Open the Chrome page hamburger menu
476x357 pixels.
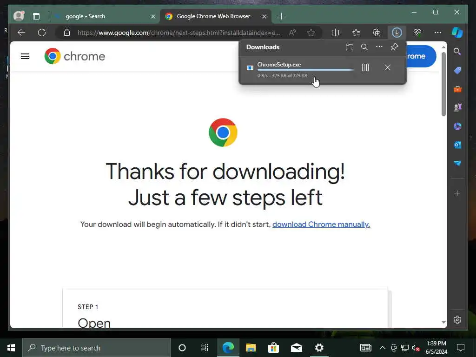pyautogui.click(x=25, y=56)
